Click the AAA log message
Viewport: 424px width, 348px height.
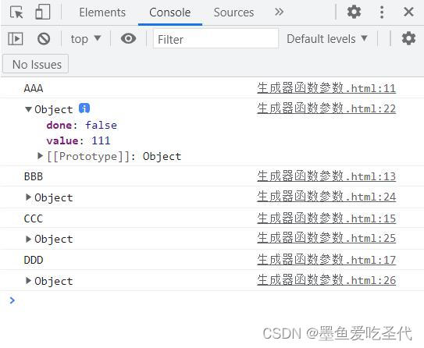[34, 88]
